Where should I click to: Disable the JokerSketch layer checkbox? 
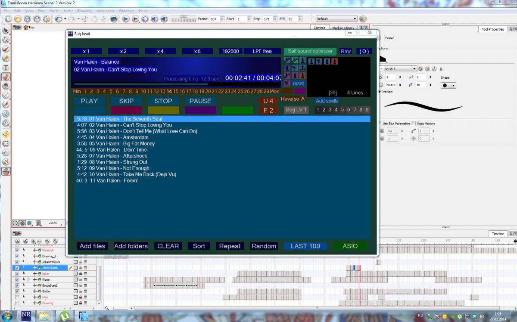pyautogui.click(x=17, y=268)
